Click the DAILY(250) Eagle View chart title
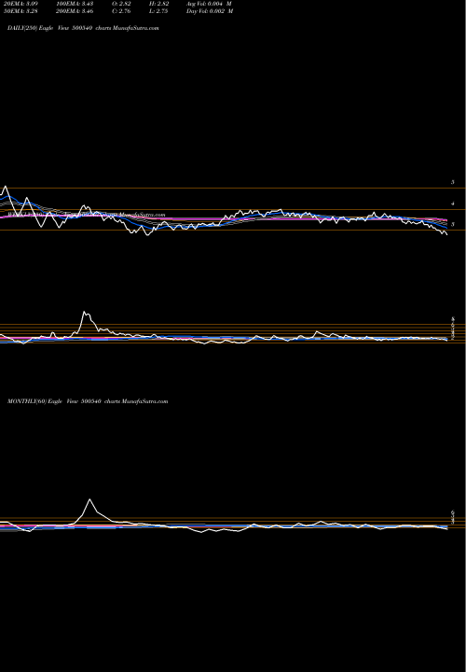Image resolution: width=466 pixels, height=672 pixels. [x=84, y=28]
